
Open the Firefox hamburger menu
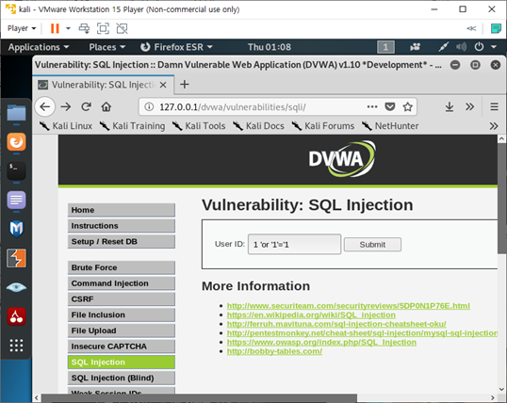click(x=494, y=106)
